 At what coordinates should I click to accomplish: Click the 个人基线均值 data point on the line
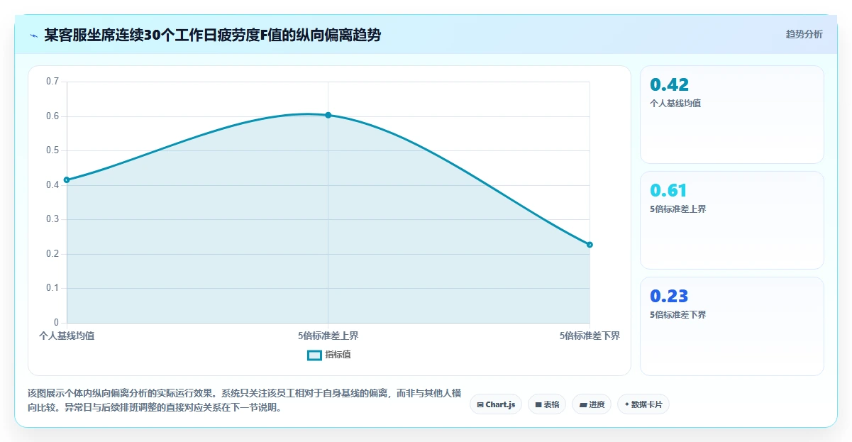click(x=67, y=180)
